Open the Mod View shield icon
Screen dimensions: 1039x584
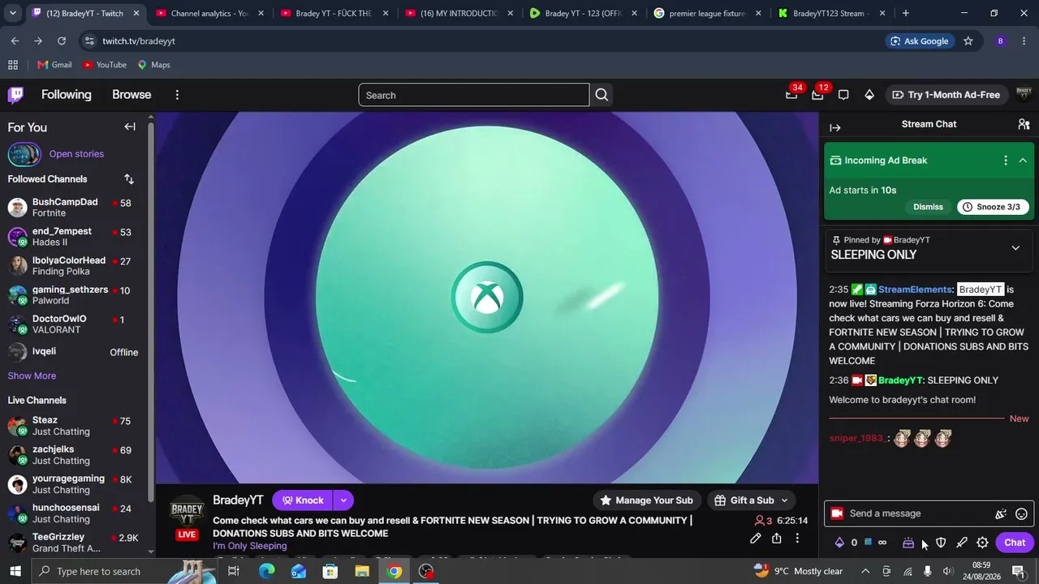click(941, 543)
